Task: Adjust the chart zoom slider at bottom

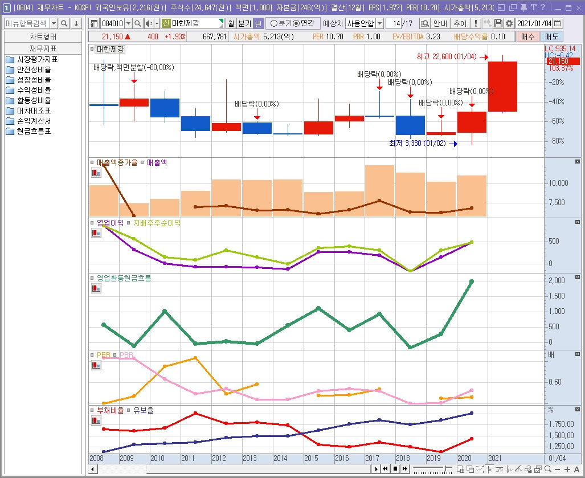Action: coord(432,469)
